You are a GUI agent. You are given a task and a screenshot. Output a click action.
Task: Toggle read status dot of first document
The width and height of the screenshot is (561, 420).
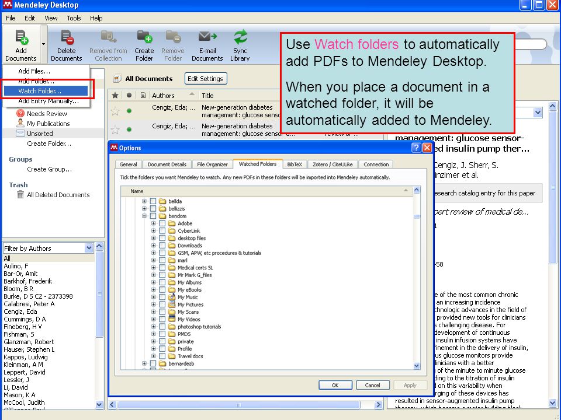[x=129, y=111]
